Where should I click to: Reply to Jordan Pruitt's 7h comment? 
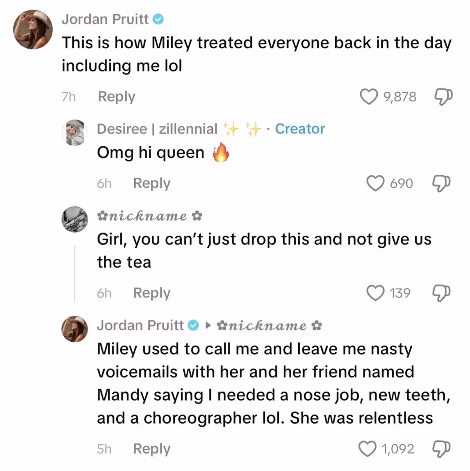tap(117, 97)
